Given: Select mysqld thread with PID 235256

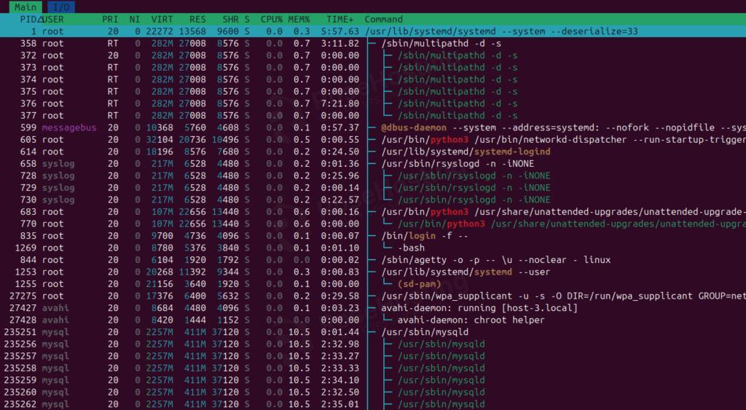Looking at the screenshot, I should 373,344.
